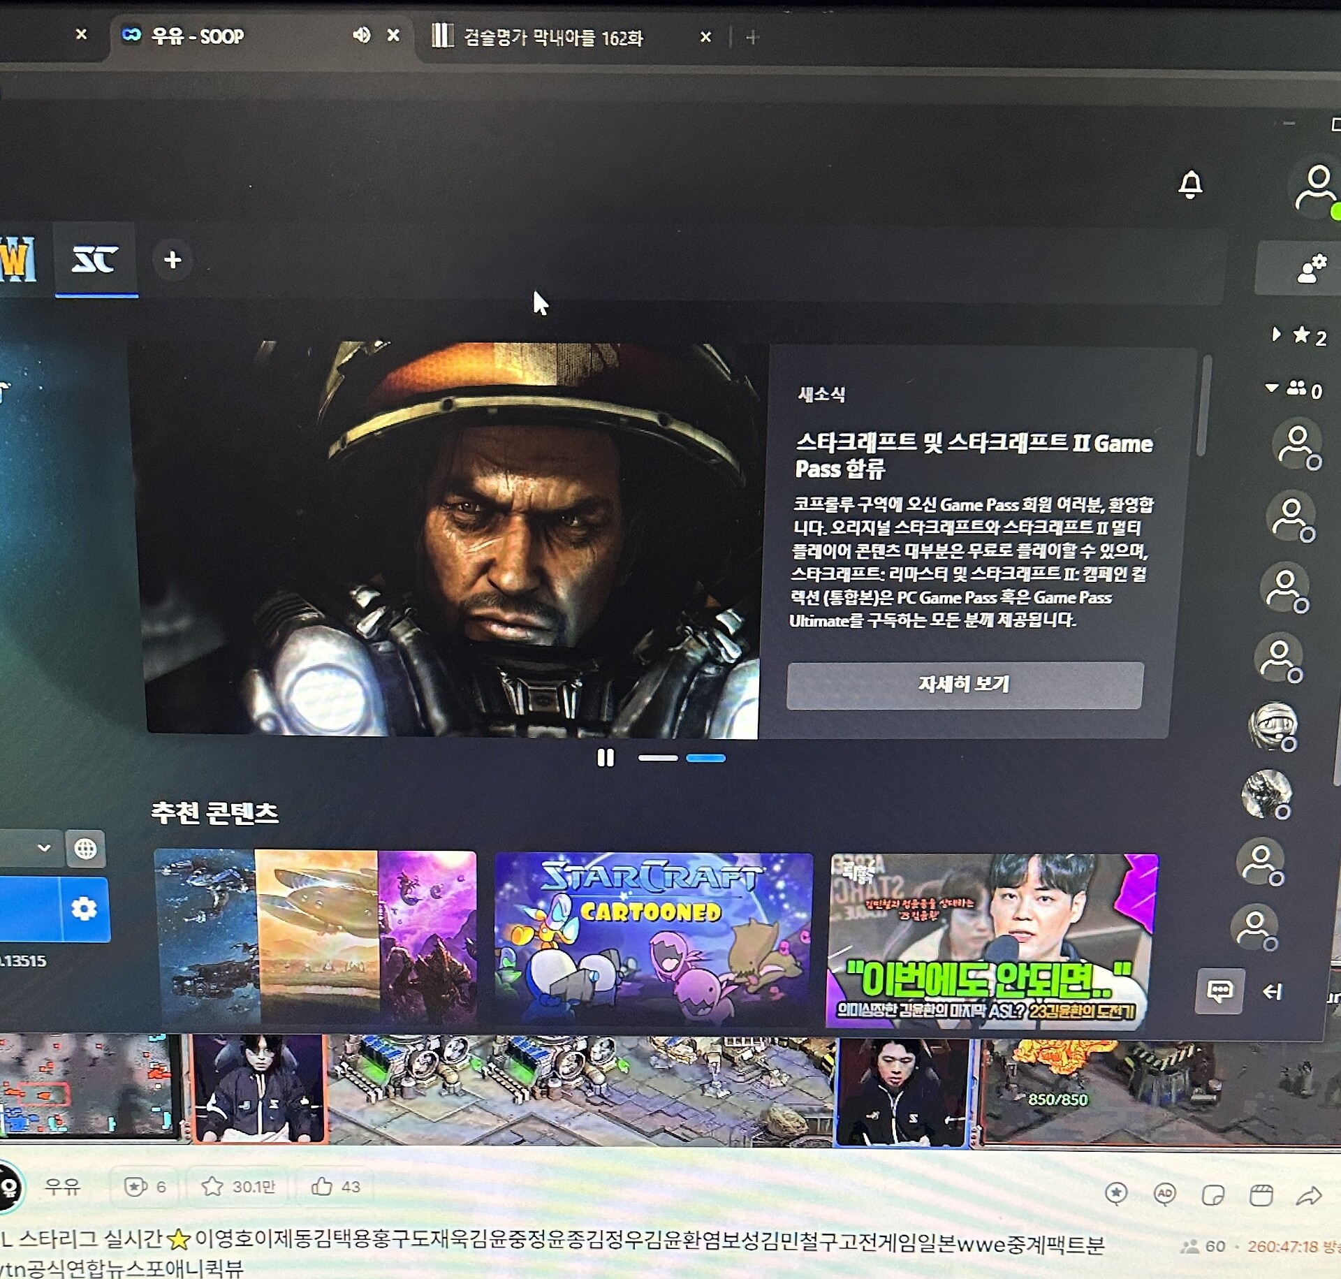Collapse the friends group with 0 online
This screenshot has width=1341, height=1279.
click(1272, 388)
